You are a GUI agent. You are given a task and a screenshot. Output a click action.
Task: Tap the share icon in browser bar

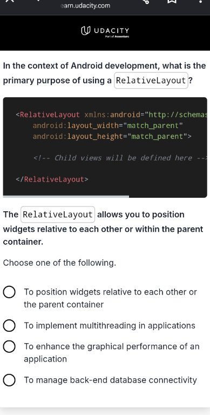point(145,1)
